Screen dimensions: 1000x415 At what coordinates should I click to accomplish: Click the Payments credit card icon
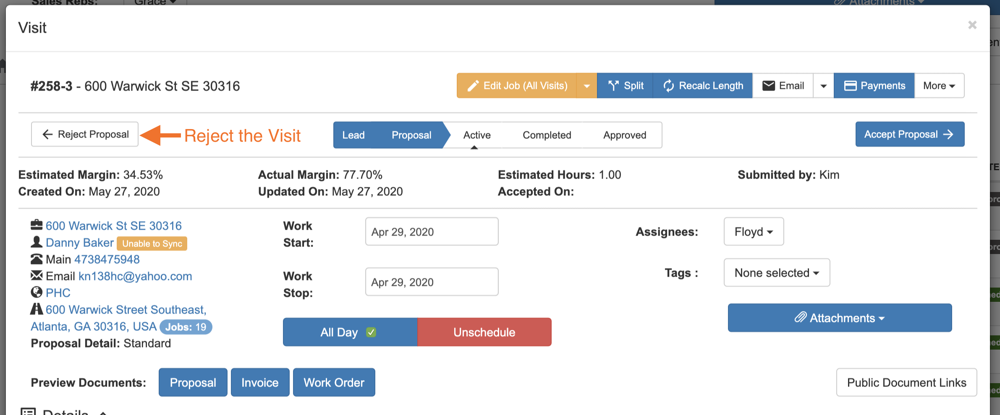tap(850, 86)
